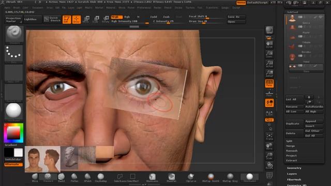331x186 pixels.
Task: Pick a hue in the color picker square
Action: click(14, 133)
